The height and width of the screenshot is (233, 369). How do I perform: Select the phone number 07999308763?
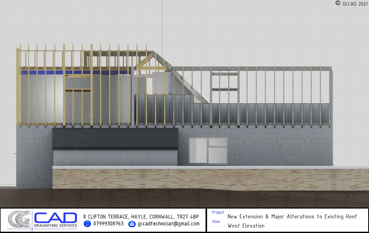tap(108, 224)
